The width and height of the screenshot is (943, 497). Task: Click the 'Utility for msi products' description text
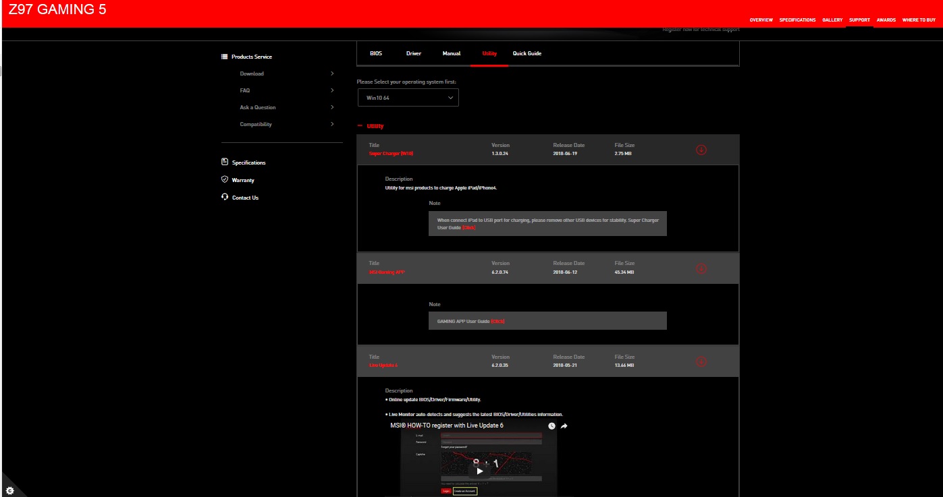pyautogui.click(x=441, y=187)
